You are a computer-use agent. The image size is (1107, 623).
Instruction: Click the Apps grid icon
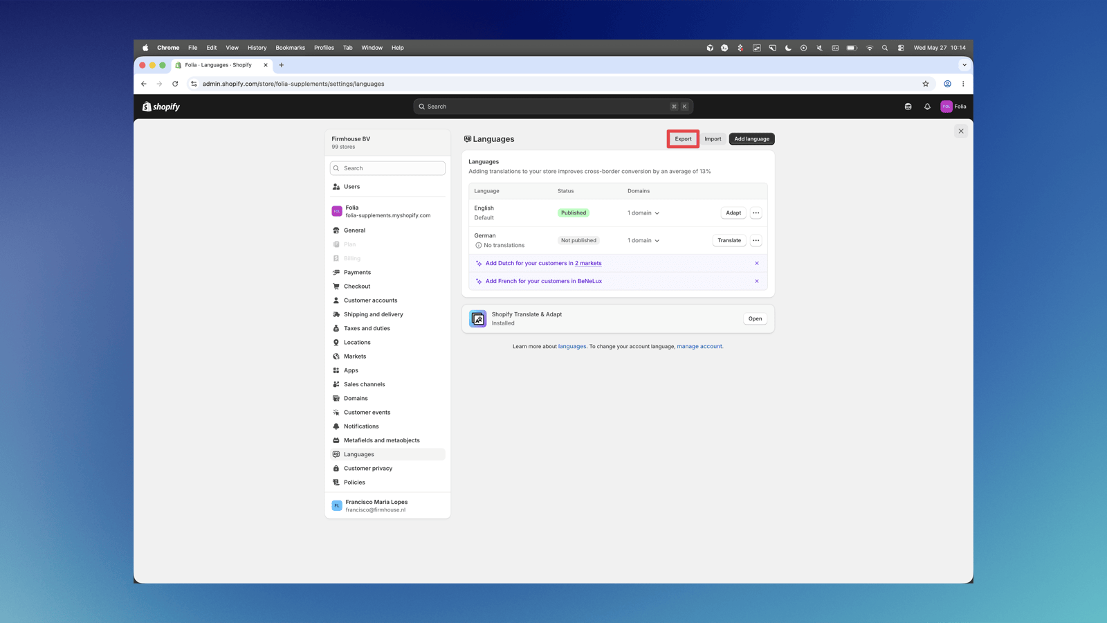click(336, 370)
